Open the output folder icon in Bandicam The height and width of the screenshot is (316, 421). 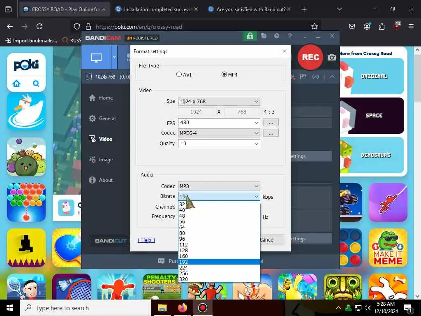click(264, 36)
